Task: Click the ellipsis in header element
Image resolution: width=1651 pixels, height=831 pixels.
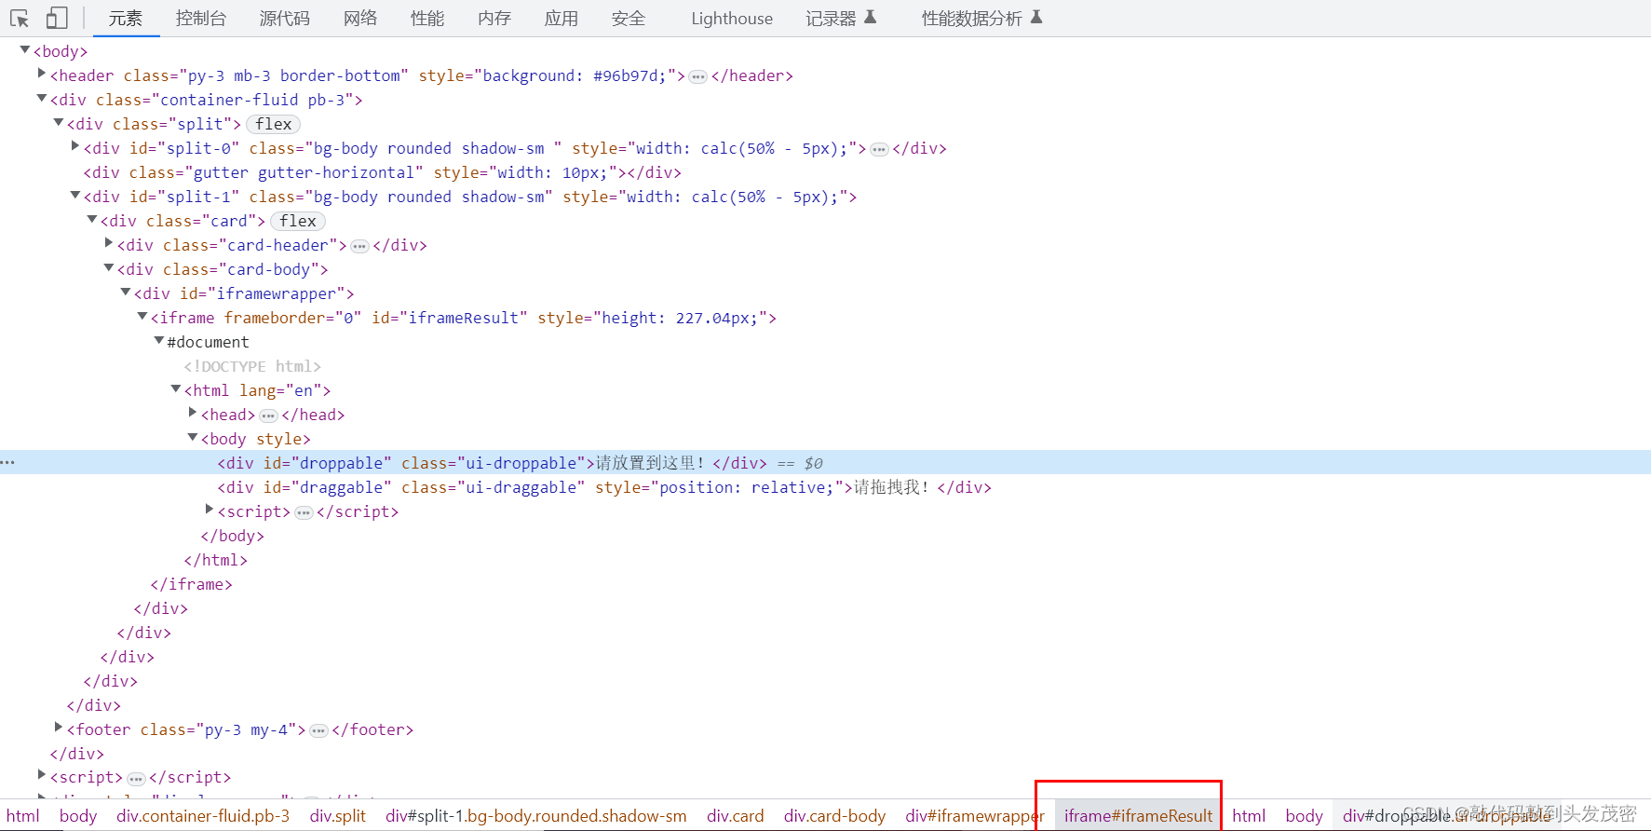Action: (698, 76)
